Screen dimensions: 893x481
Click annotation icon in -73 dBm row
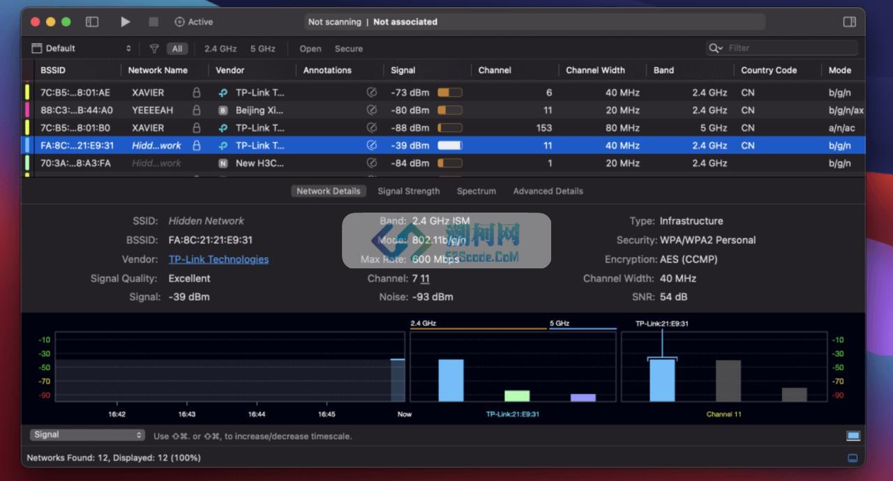(372, 92)
